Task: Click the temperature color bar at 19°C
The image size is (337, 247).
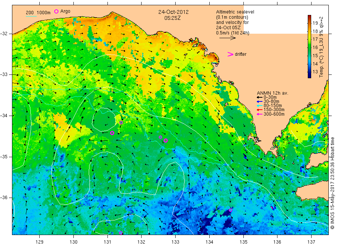Action: tap(310, 23)
